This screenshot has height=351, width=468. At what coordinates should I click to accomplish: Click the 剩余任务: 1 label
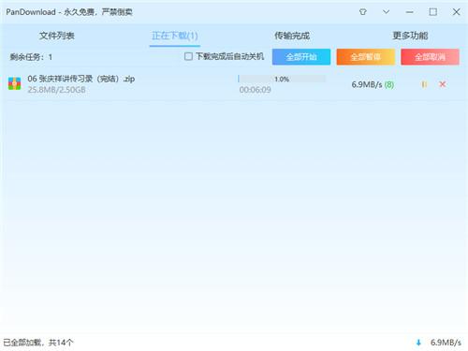click(x=31, y=57)
